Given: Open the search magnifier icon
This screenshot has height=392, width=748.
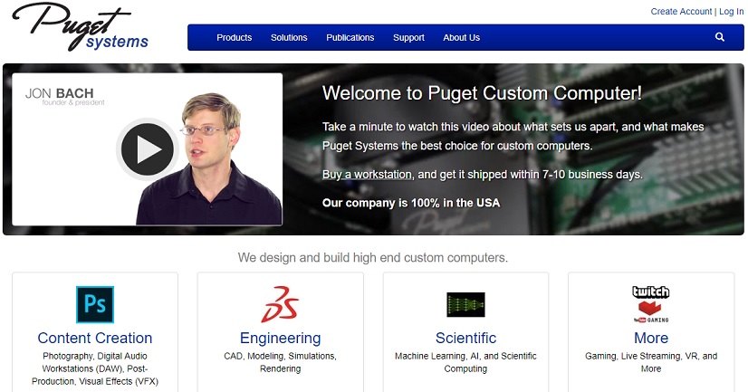Looking at the screenshot, I should 720,37.
